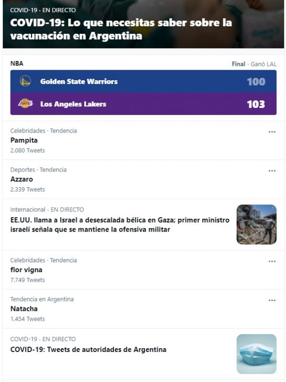
Task: Open the Natacha trend in Argentina
Action: tap(24, 309)
